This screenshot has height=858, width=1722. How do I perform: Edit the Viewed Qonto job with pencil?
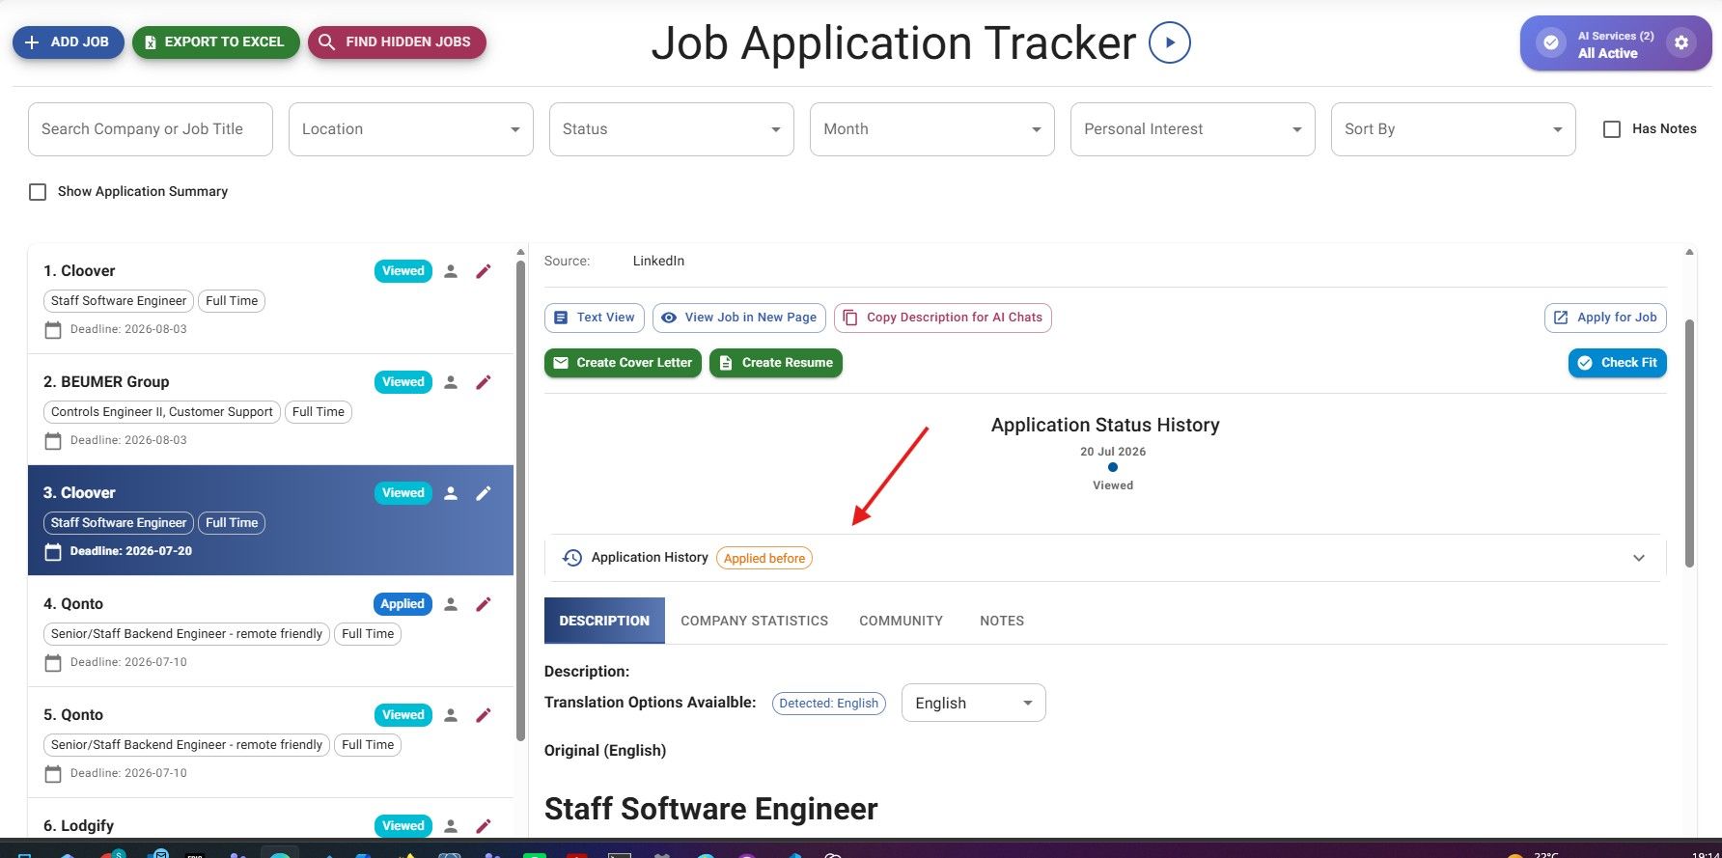click(484, 715)
